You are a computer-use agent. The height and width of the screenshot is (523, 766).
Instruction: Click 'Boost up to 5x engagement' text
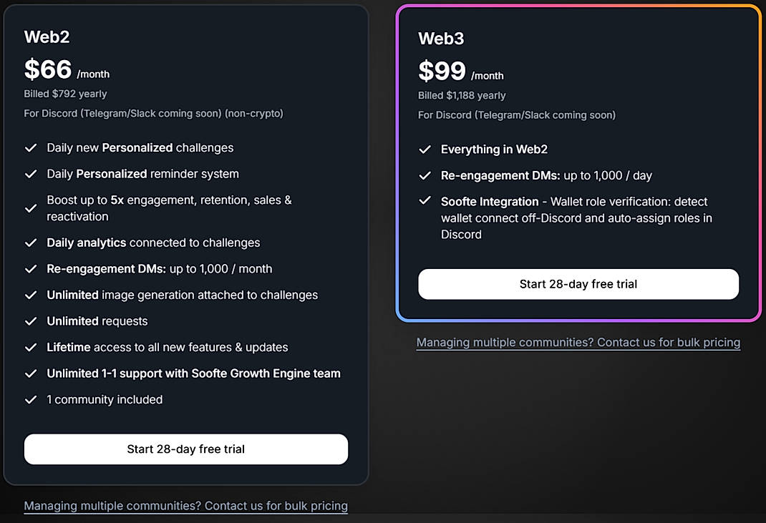[x=169, y=208]
